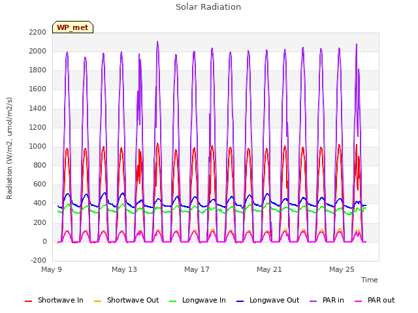Click the blue Longwave Out color marker
This screenshot has width=418, height=313.
pos(240,301)
